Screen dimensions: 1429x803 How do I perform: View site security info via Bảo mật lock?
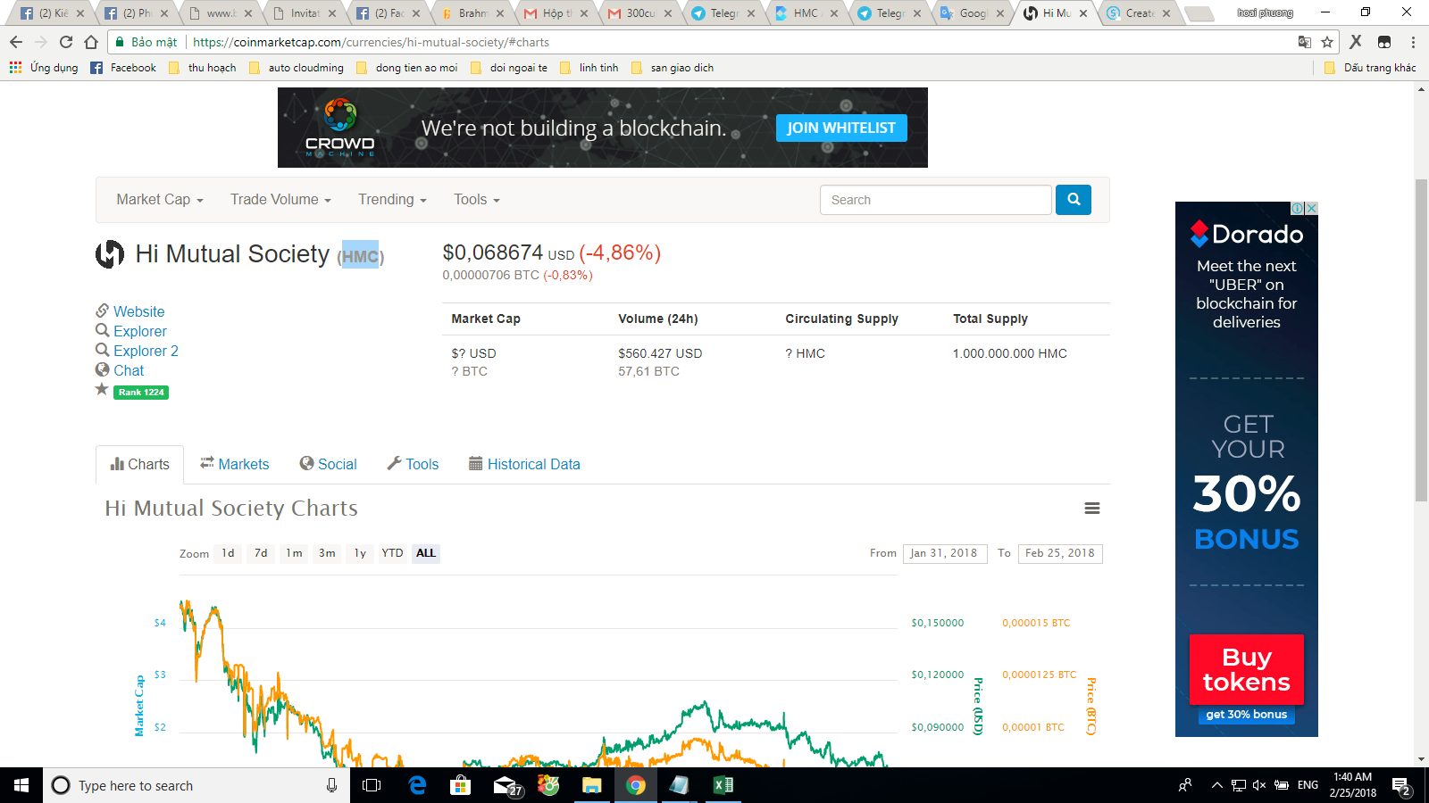146,42
